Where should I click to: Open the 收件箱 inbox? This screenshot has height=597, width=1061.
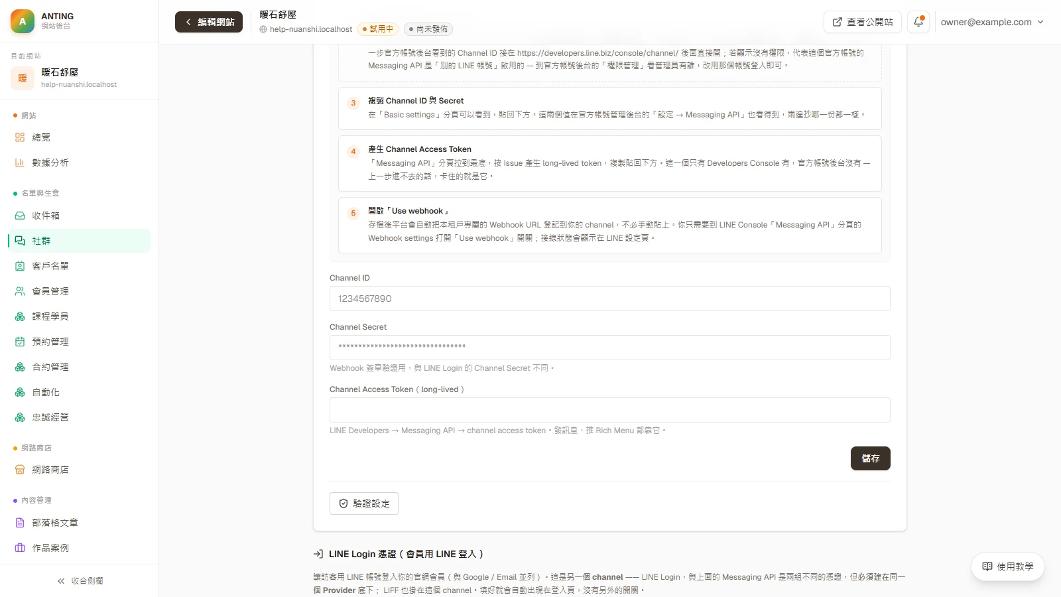tap(79, 216)
